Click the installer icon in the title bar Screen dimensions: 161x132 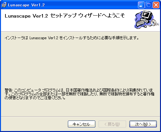tap(4, 5)
